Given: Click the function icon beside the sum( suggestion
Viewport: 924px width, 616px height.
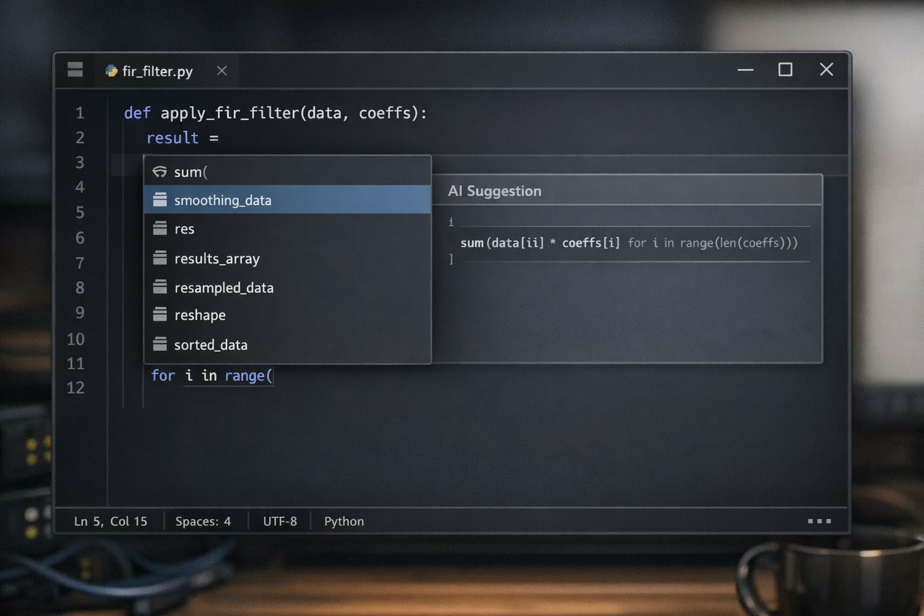Looking at the screenshot, I should (x=159, y=171).
